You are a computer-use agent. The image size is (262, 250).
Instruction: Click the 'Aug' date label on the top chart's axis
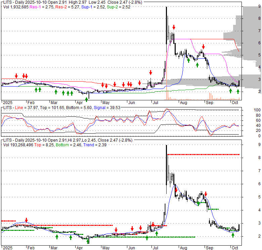(183, 103)
